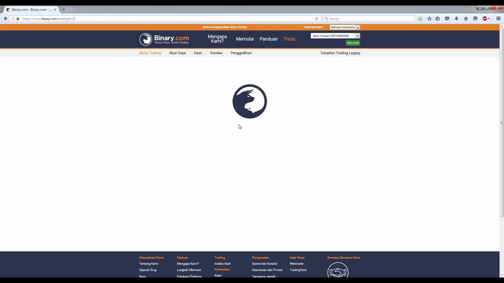Click 'Perusahaan Kami' footer heading
This screenshot has height=283, width=504.
[x=151, y=258]
